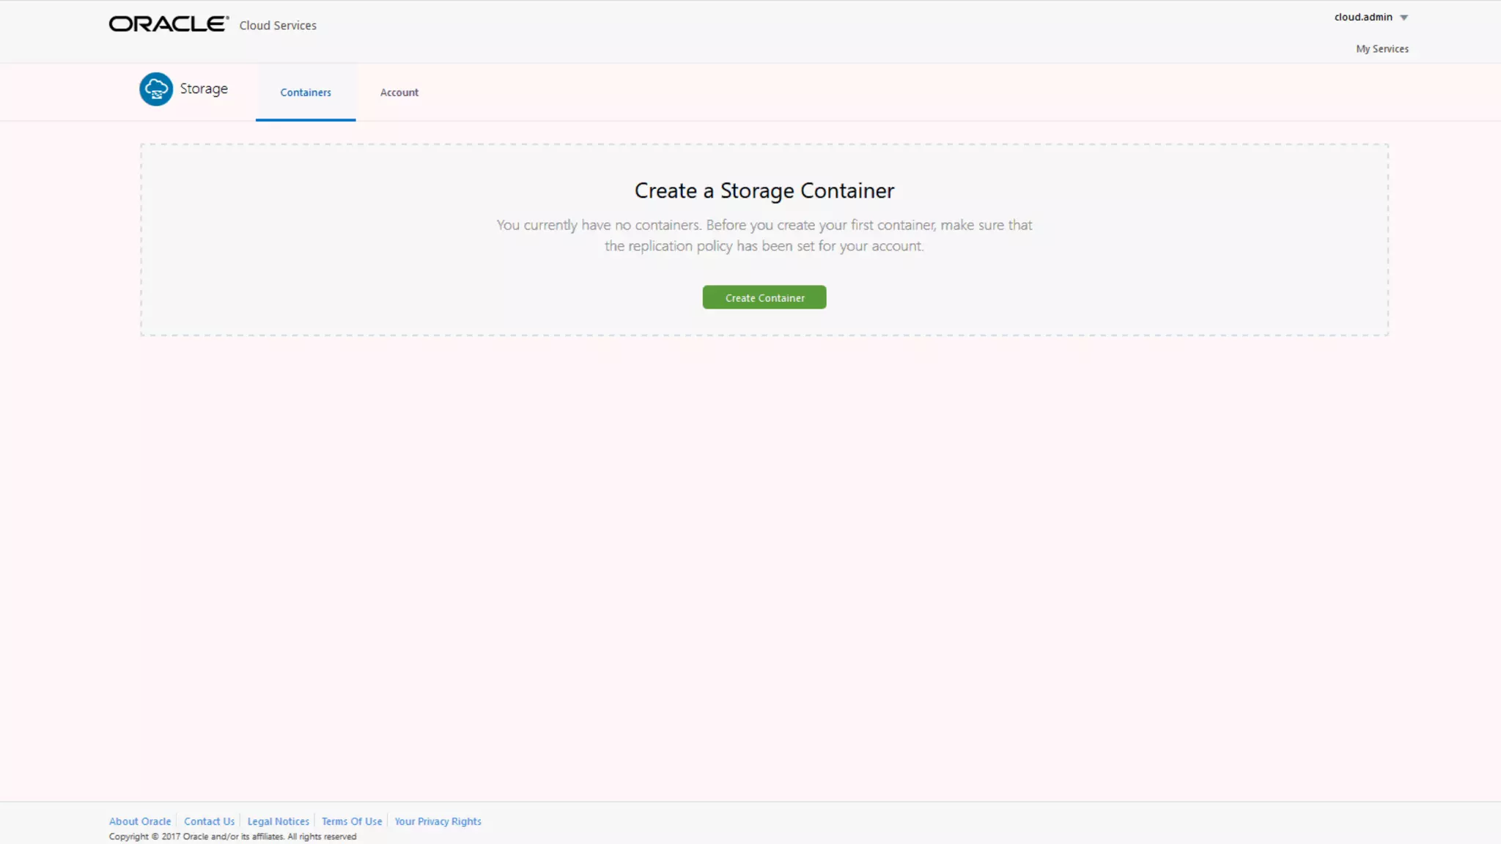This screenshot has height=844, width=1501.
Task: Switch to the Containers tab
Action: tap(306, 92)
